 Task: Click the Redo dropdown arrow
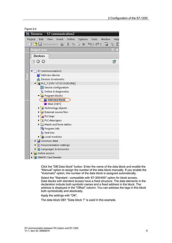point(101,44)
